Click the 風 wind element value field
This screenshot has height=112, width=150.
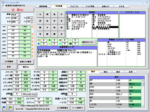pos(54,40)
